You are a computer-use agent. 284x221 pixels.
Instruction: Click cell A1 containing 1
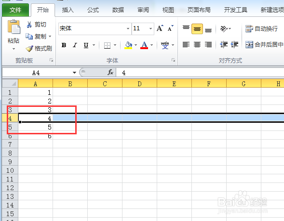[36, 92]
